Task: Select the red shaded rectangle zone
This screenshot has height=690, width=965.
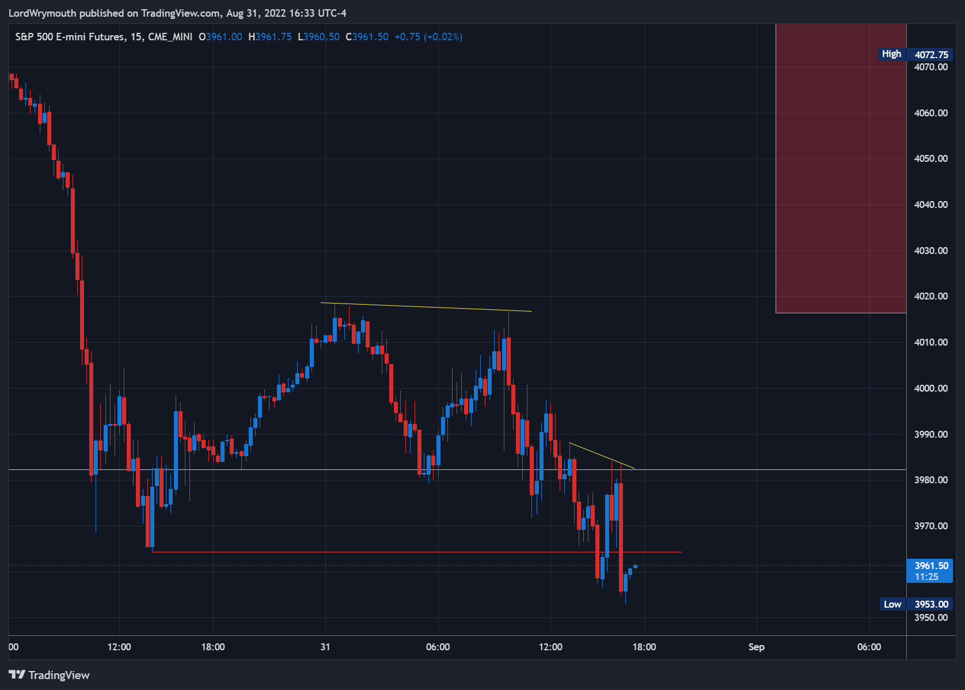Action: pos(841,168)
